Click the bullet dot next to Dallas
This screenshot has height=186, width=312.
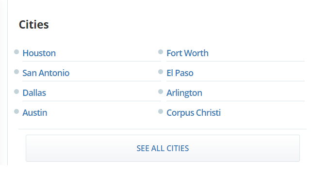click(x=16, y=92)
